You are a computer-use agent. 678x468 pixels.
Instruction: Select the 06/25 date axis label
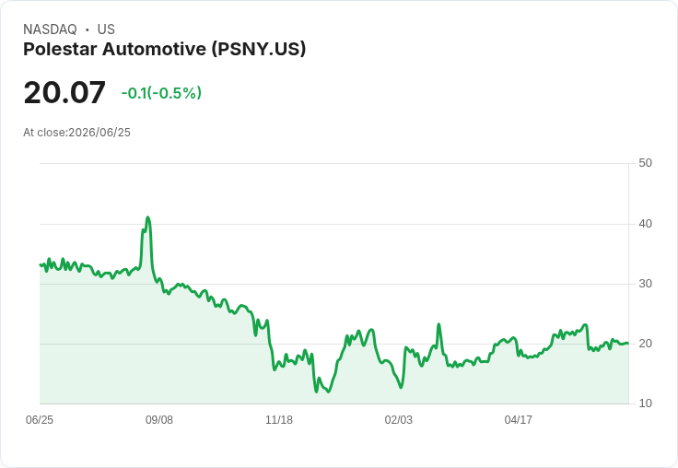pos(40,419)
